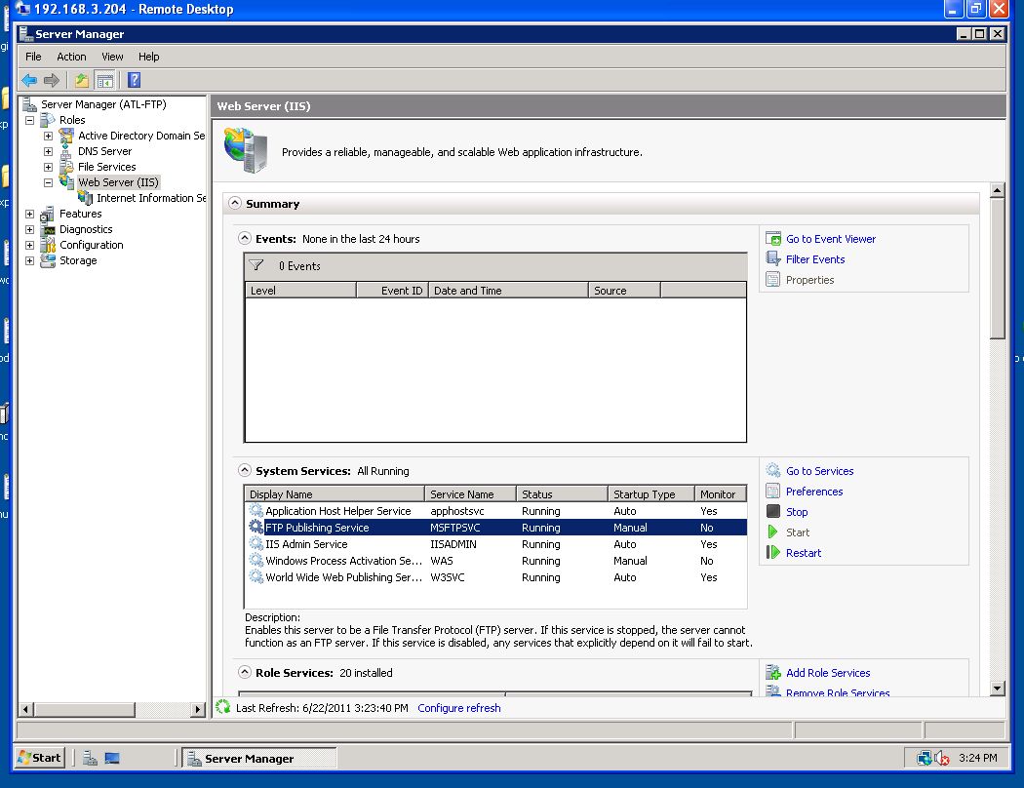Click the Restart service icon
This screenshot has height=788, width=1024.
click(773, 553)
